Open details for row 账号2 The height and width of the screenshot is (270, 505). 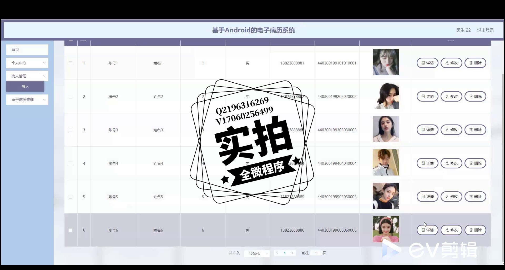pyautogui.click(x=427, y=96)
